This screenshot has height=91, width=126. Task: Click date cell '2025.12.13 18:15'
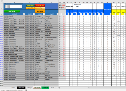click(x=30, y=16)
